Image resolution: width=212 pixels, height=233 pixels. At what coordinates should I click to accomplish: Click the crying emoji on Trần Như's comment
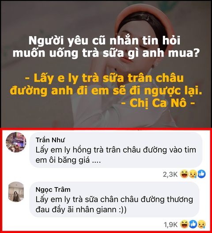click(193, 174)
